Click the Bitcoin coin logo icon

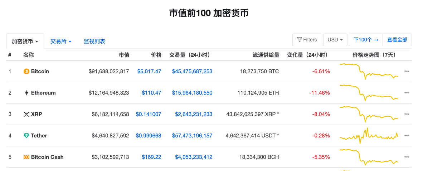[x=26, y=72]
